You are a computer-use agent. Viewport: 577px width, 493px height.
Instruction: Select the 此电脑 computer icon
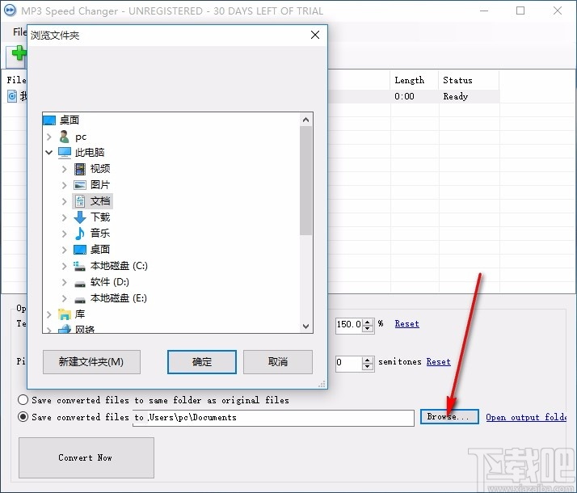(x=65, y=152)
